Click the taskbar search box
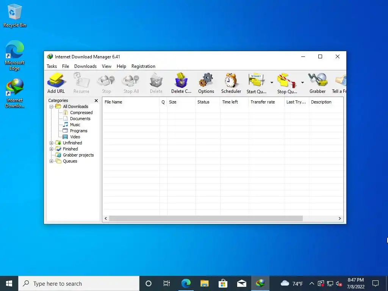This screenshot has height=291, width=388. pyautogui.click(x=79, y=283)
